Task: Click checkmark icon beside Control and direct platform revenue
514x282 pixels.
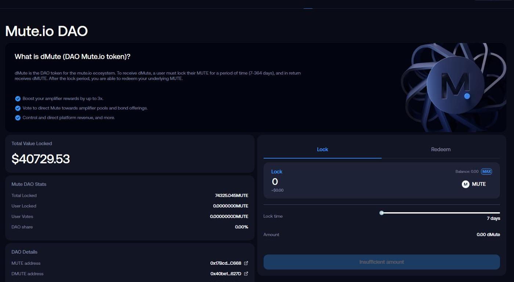Action: [x=18, y=118]
